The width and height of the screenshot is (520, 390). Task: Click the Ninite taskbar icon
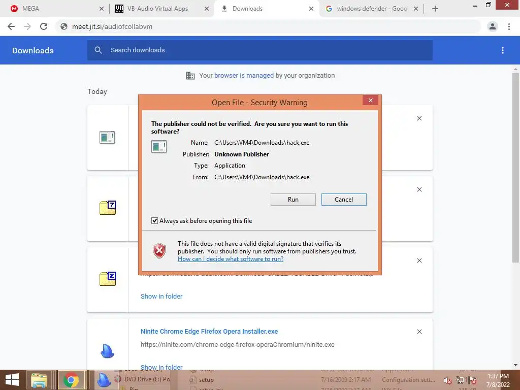pyautogui.click(x=104, y=380)
